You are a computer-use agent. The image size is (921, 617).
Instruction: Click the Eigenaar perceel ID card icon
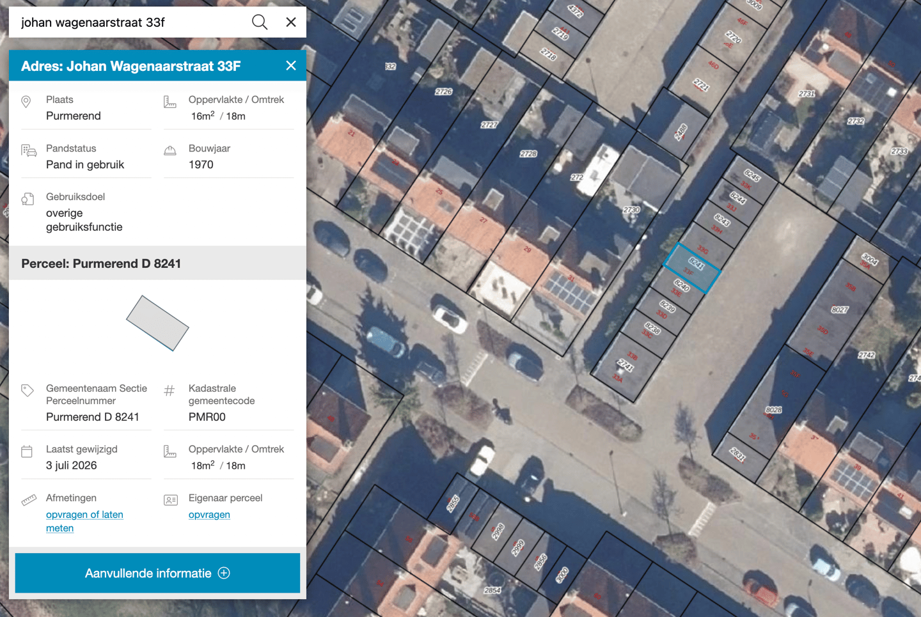coord(171,500)
